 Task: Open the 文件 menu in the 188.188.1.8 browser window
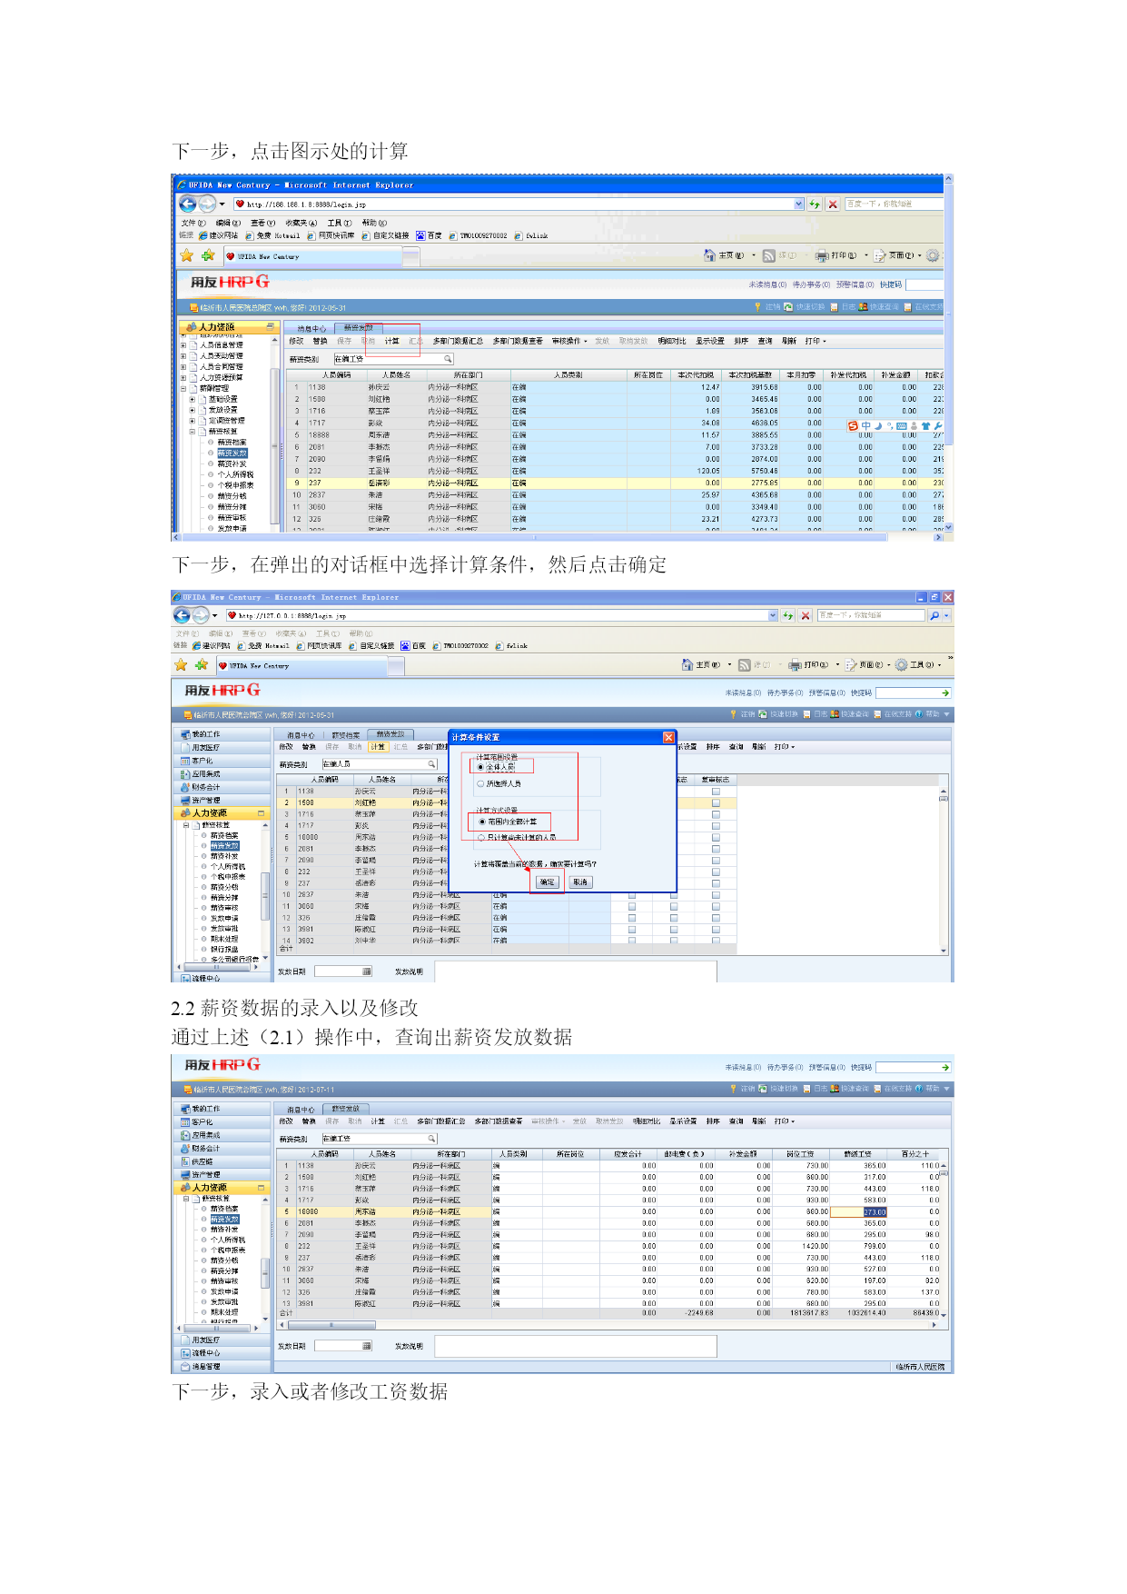click(193, 223)
